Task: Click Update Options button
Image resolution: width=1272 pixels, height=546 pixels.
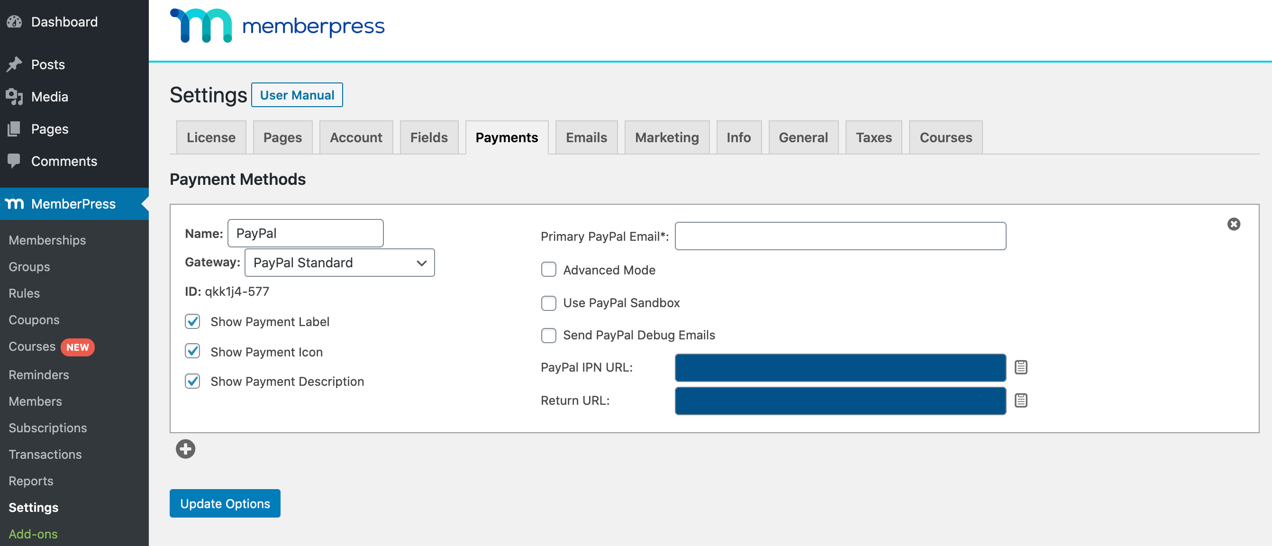Action: pyautogui.click(x=225, y=503)
